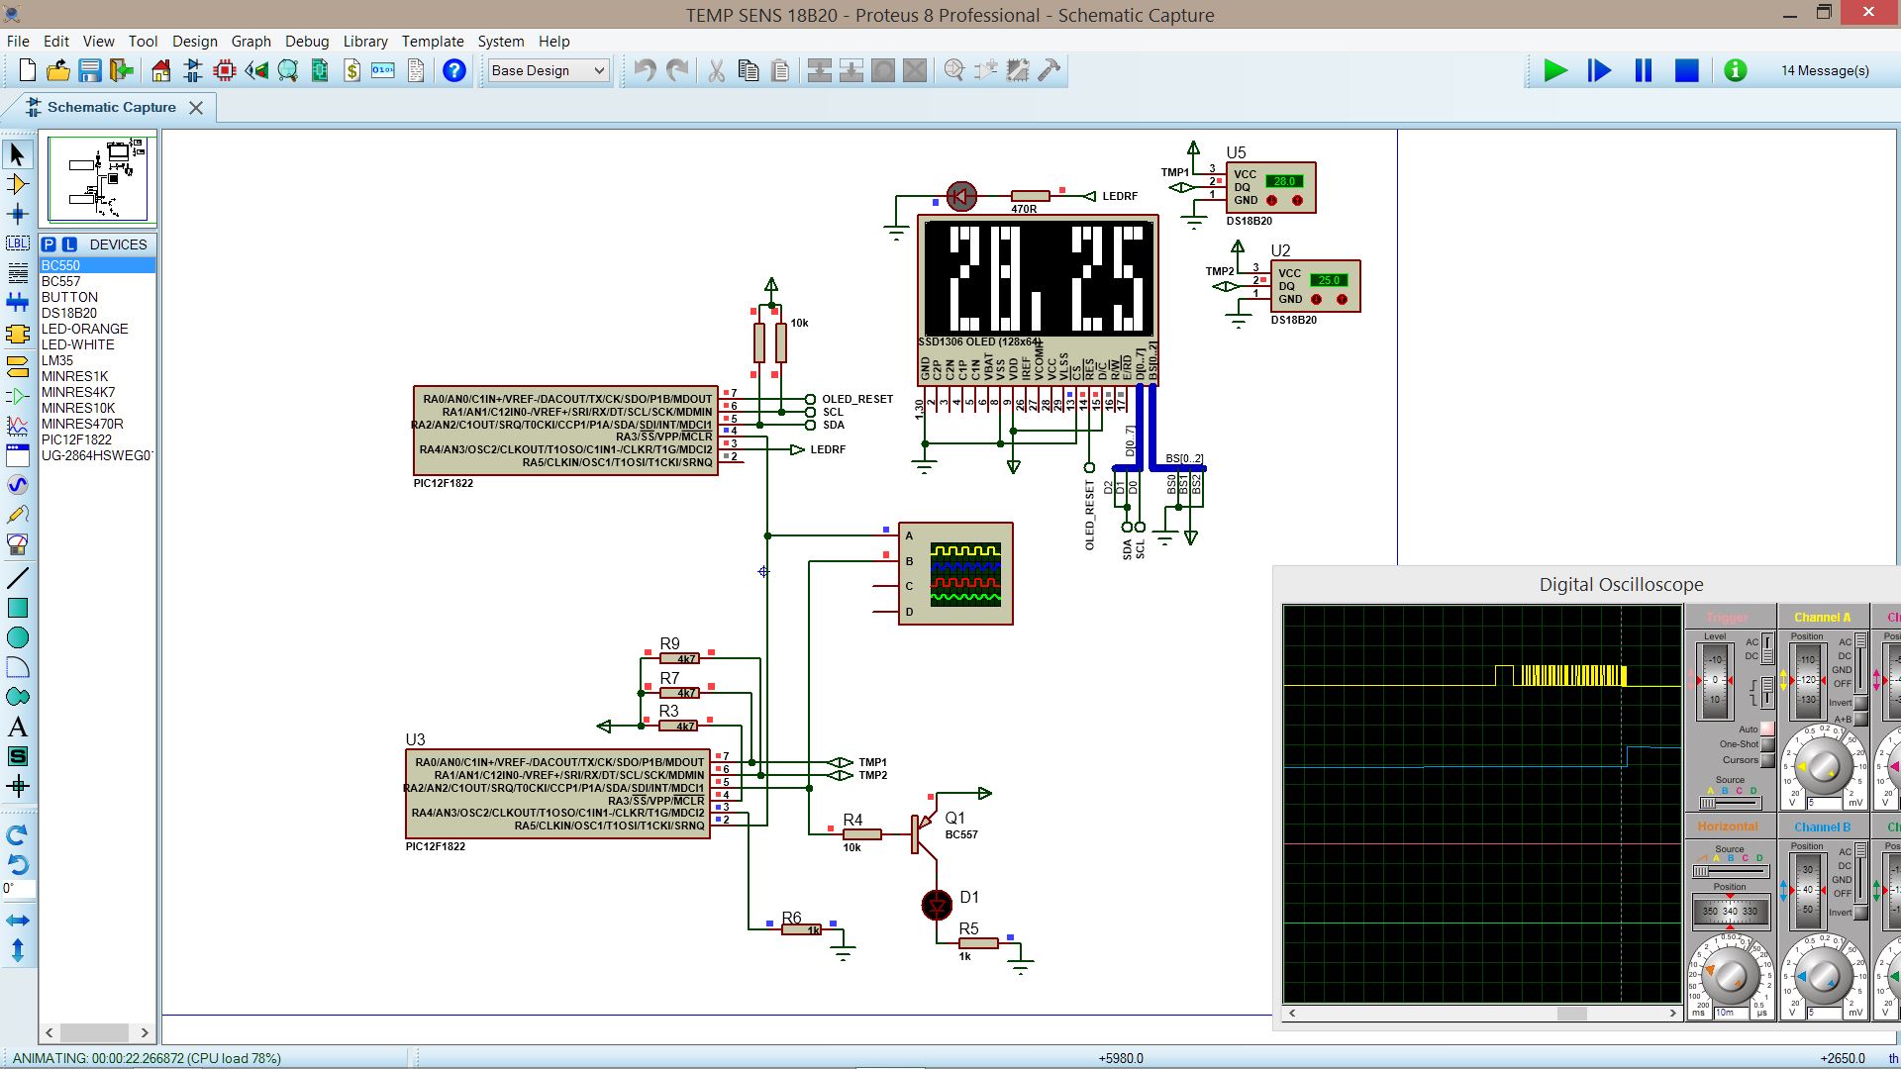Image resolution: width=1901 pixels, height=1069 pixels.
Task: Click the blue Help question mark icon
Action: (x=454, y=70)
